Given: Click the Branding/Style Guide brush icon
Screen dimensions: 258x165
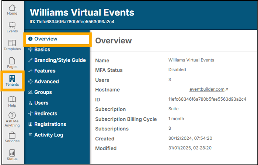Looking at the screenshot, I should 30,60.
